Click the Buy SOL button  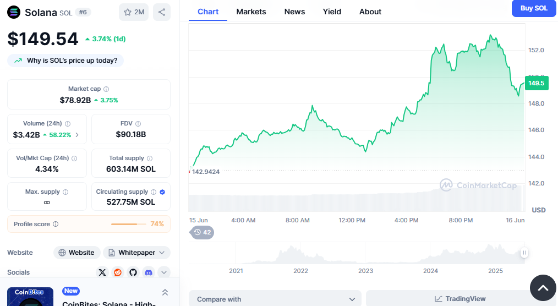pyautogui.click(x=533, y=8)
